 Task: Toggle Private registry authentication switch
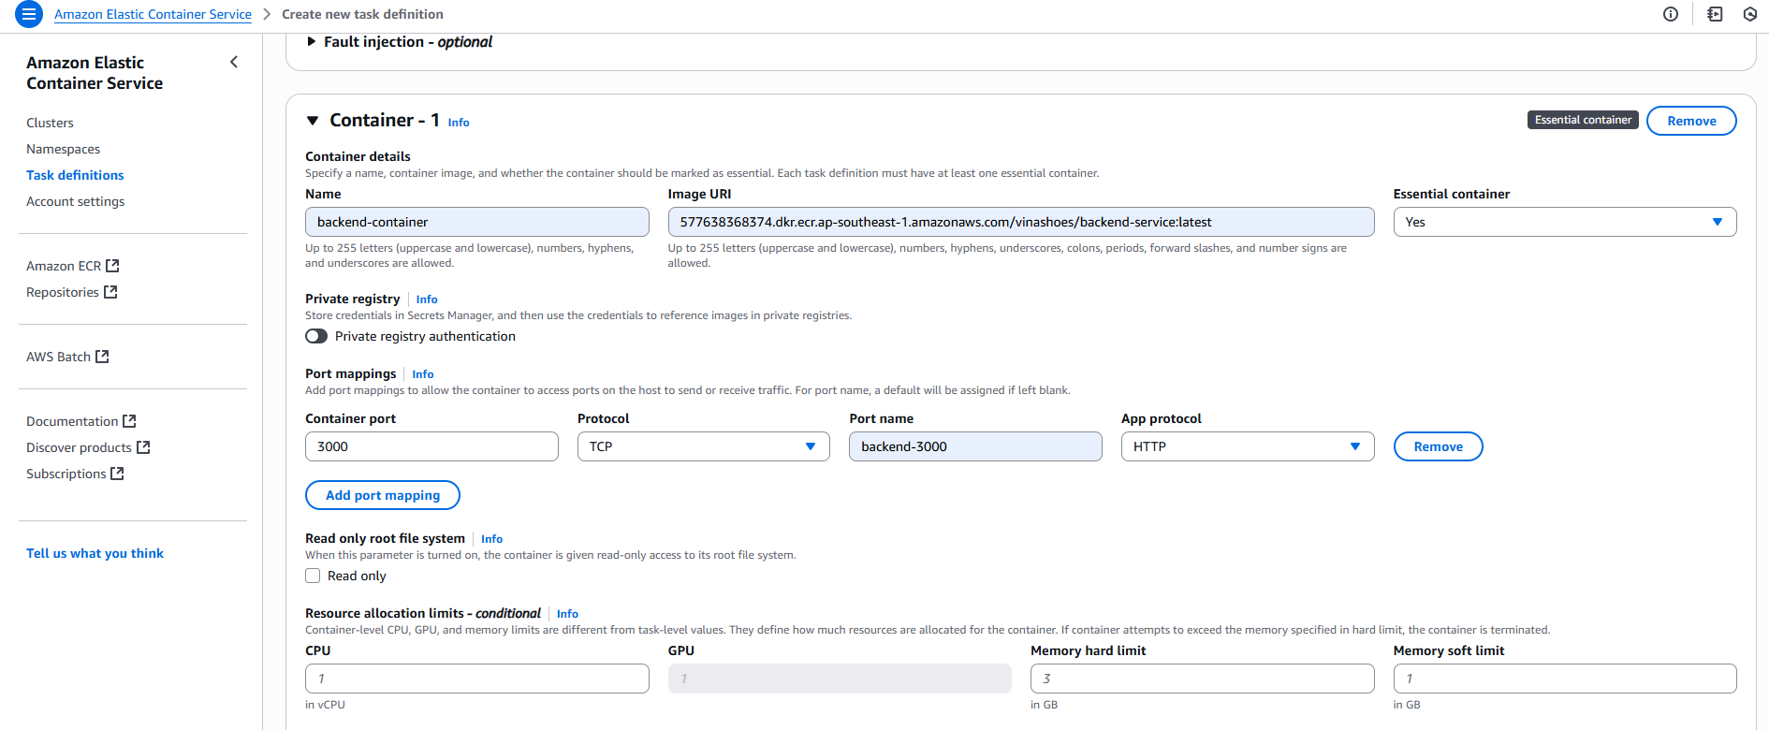tap(316, 336)
